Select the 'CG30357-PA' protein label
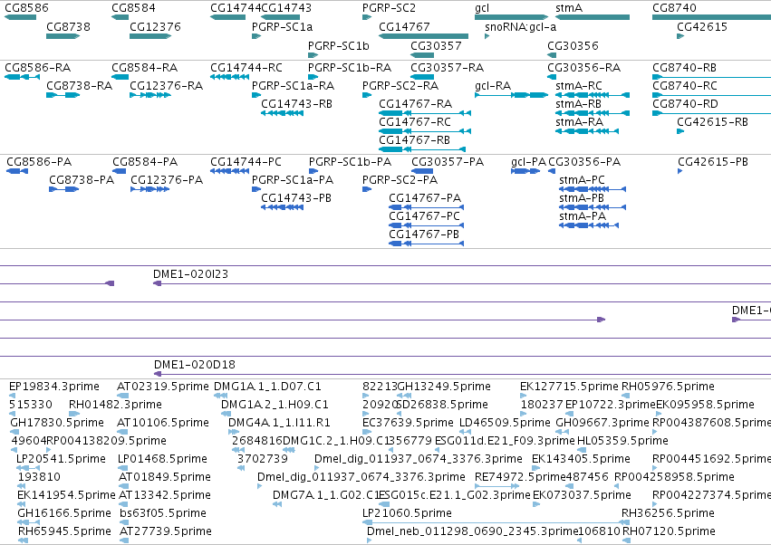 (448, 162)
